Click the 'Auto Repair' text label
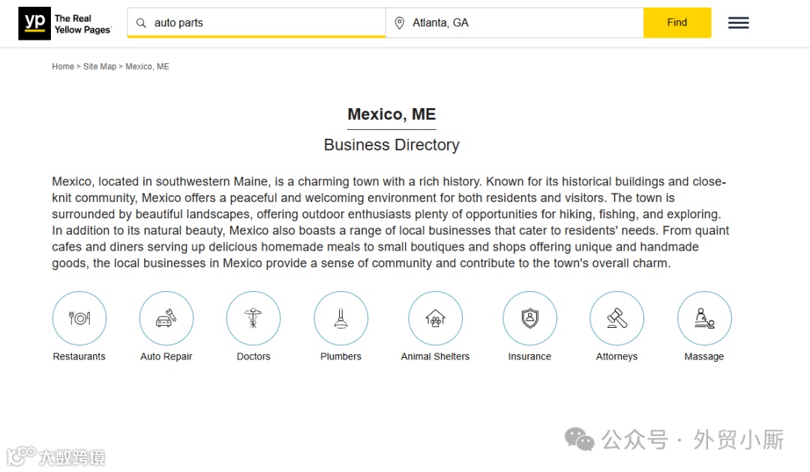 coord(166,356)
